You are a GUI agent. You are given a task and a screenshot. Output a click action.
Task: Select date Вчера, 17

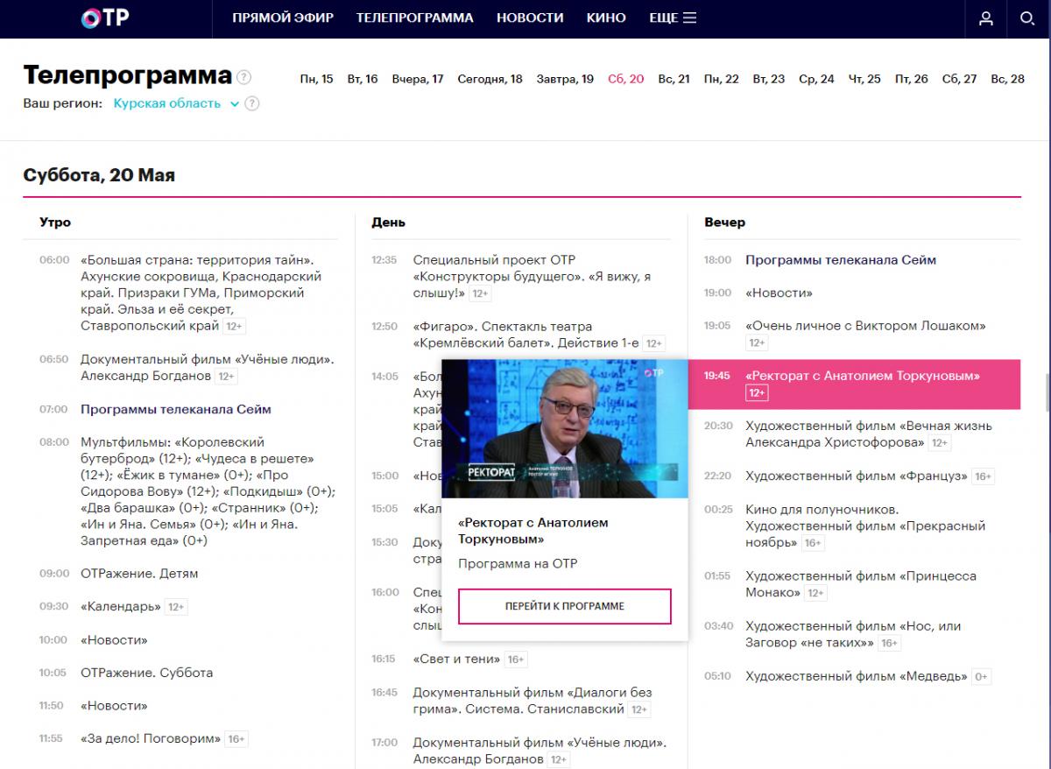(418, 79)
